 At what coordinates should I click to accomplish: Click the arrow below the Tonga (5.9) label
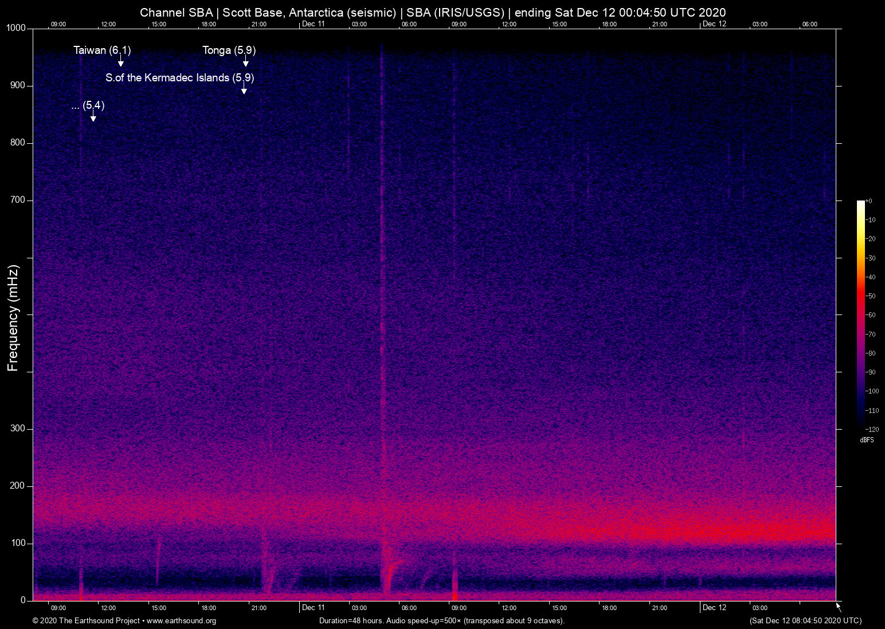click(245, 62)
